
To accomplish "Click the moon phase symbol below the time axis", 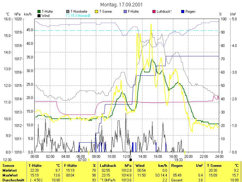I will point(131,160).
